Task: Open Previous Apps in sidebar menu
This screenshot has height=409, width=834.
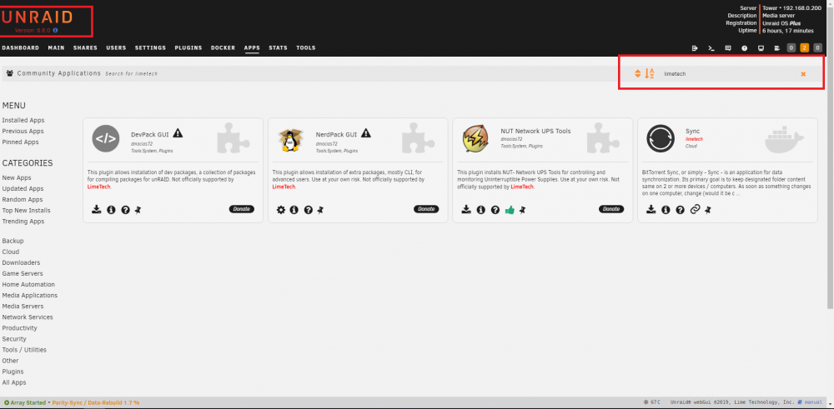Action: pos(23,132)
